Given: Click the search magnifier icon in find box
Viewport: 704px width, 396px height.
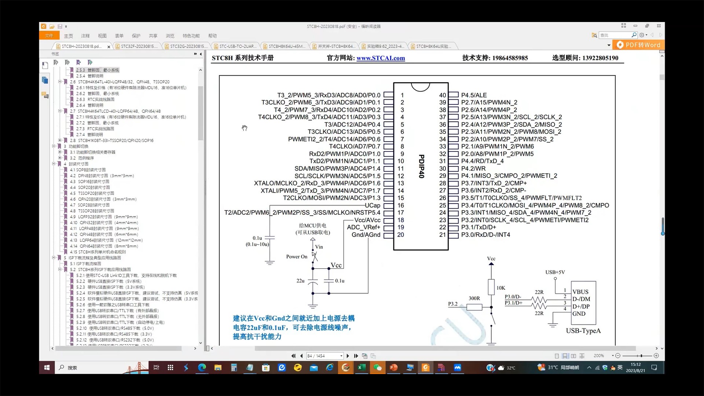Looking at the screenshot, I should click(x=634, y=35).
